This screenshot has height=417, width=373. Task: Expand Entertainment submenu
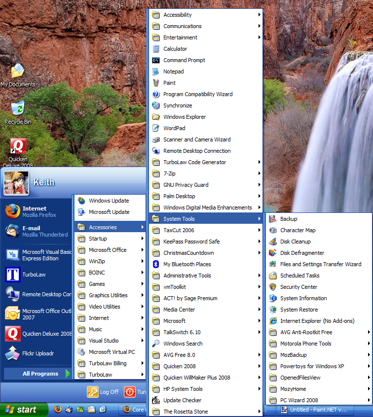206,37
